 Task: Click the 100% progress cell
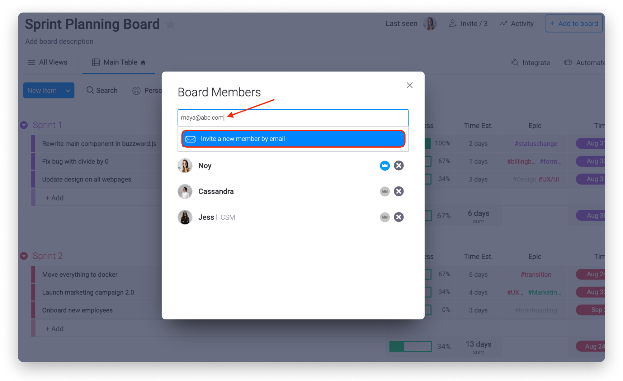pyautogui.click(x=442, y=143)
